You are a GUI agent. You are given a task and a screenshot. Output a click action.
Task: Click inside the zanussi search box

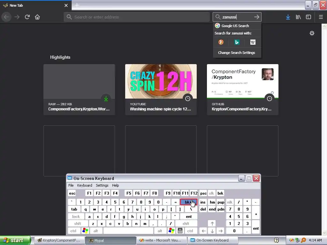237,17
